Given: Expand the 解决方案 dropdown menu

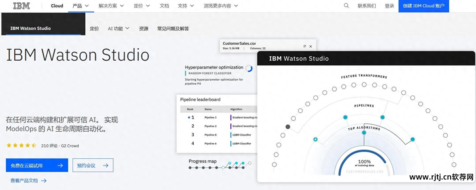Looking at the screenshot, I should (x=111, y=6).
